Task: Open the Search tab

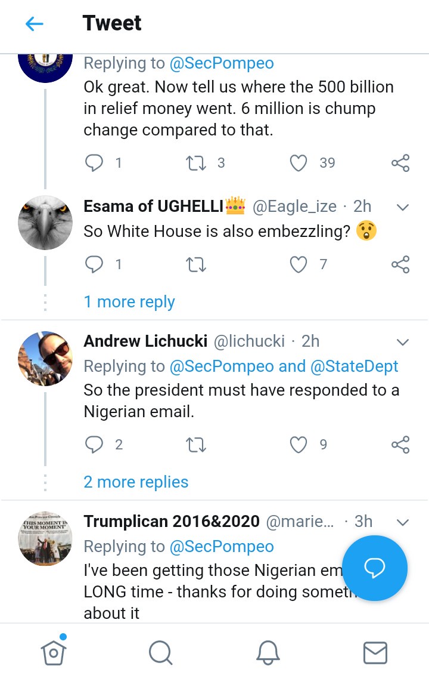Action: tap(160, 652)
